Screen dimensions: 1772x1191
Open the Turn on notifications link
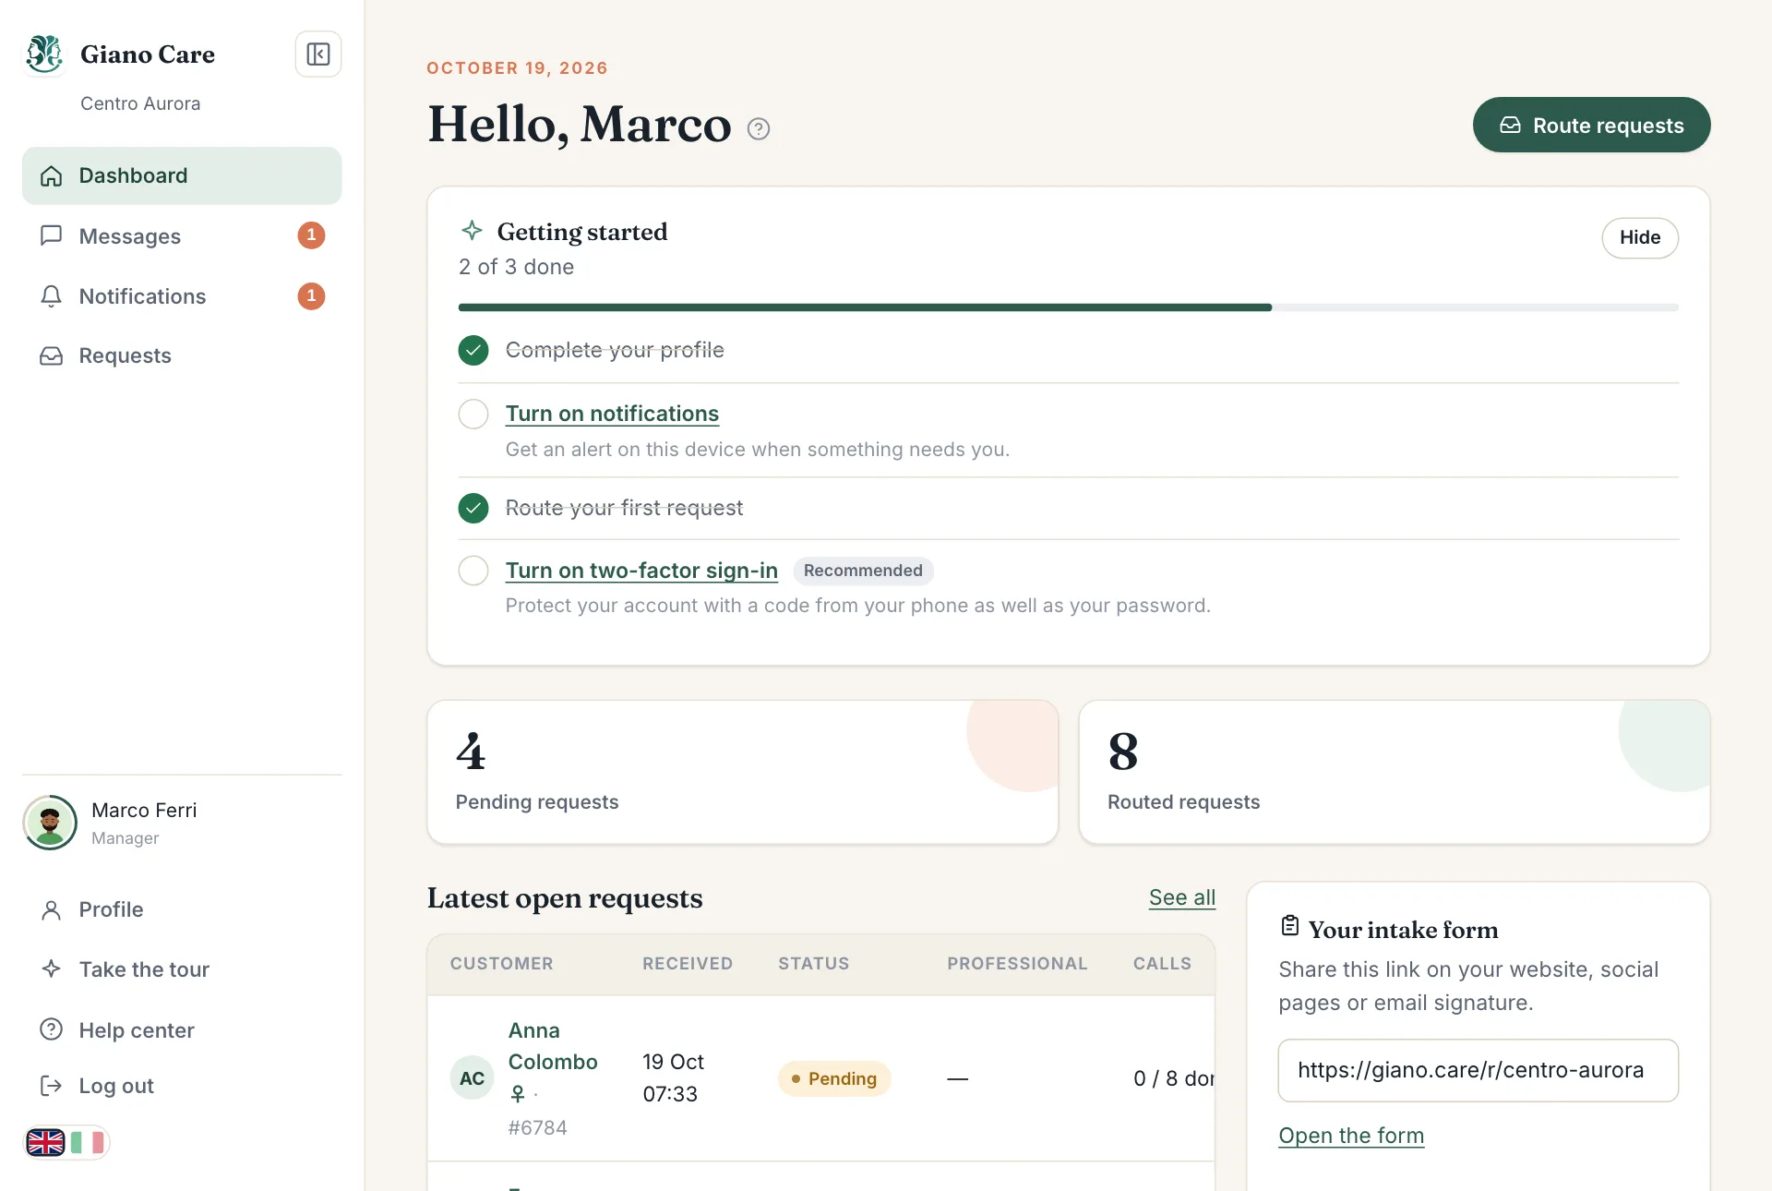612,414
